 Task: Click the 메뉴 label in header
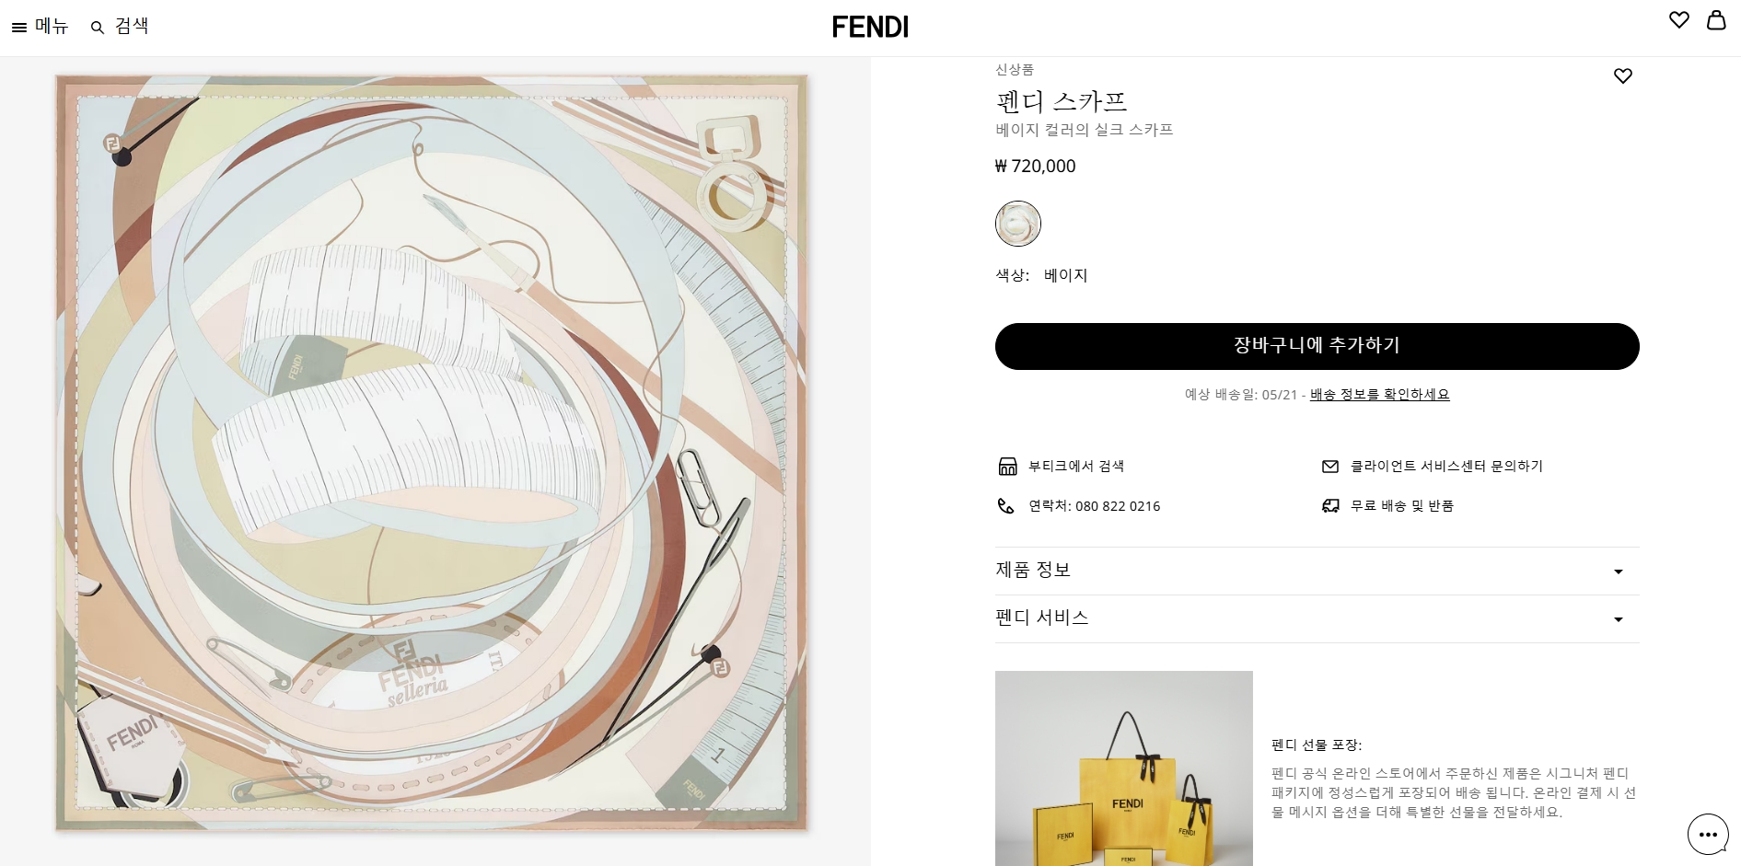coord(52,27)
